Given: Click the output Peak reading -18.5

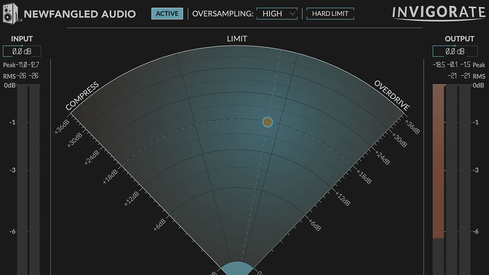Looking at the screenshot, I should tap(439, 65).
